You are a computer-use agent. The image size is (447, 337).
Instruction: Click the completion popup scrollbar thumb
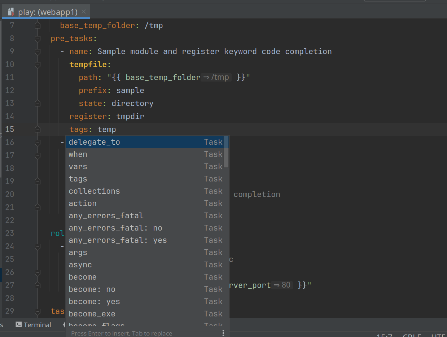[226, 152]
